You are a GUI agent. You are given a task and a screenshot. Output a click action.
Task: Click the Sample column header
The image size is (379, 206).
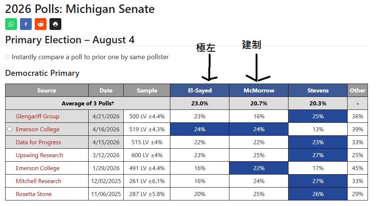click(x=147, y=90)
